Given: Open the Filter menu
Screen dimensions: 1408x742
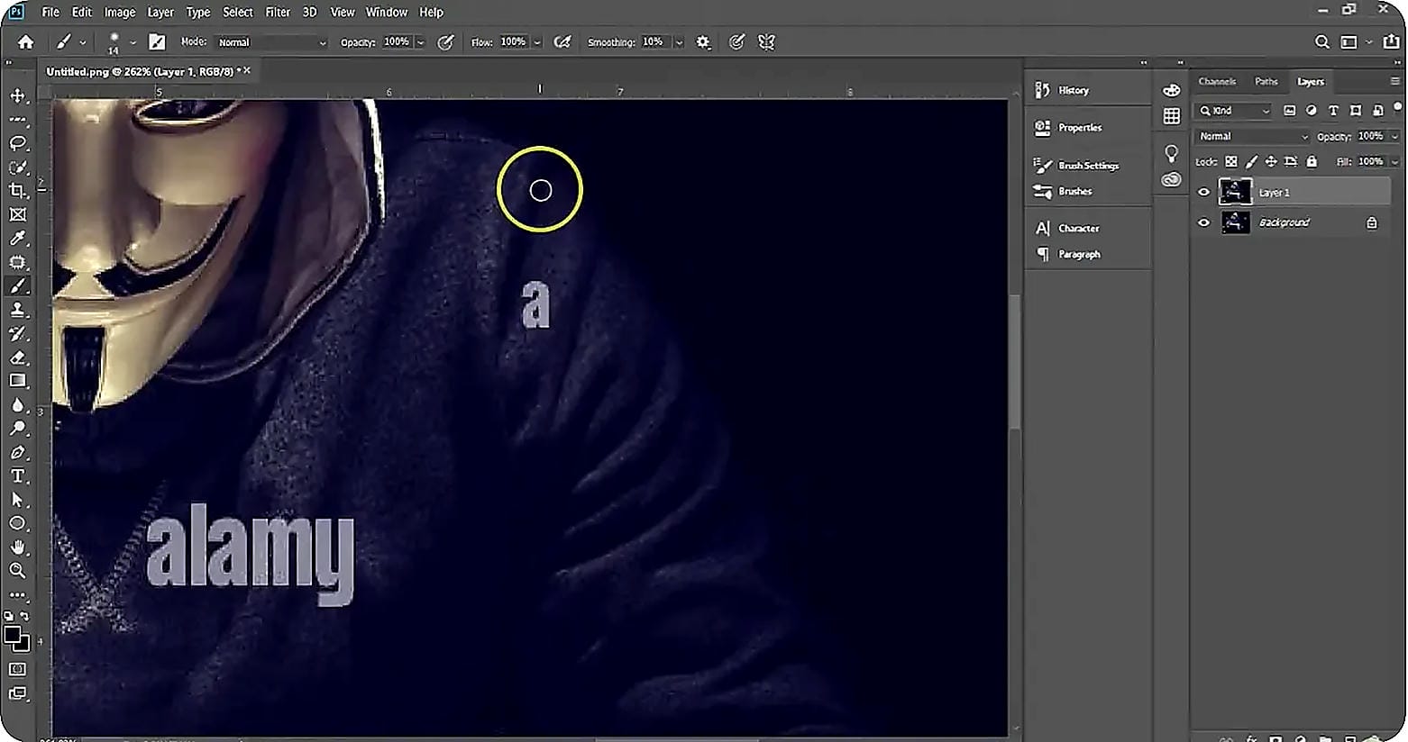Looking at the screenshot, I should pos(278,12).
